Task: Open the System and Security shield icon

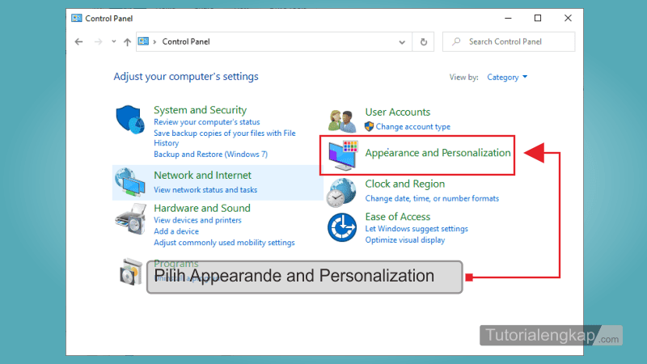Action: pos(130,119)
